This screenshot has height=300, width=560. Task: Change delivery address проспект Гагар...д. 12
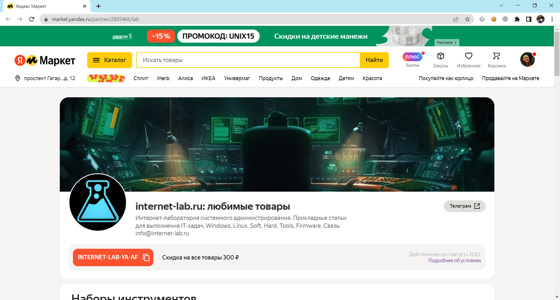coord(45,78)
